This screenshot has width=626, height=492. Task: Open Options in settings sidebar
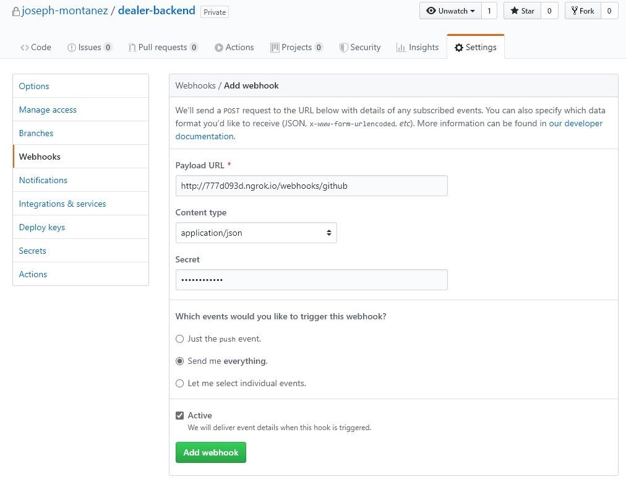click(x=80, y=86)
